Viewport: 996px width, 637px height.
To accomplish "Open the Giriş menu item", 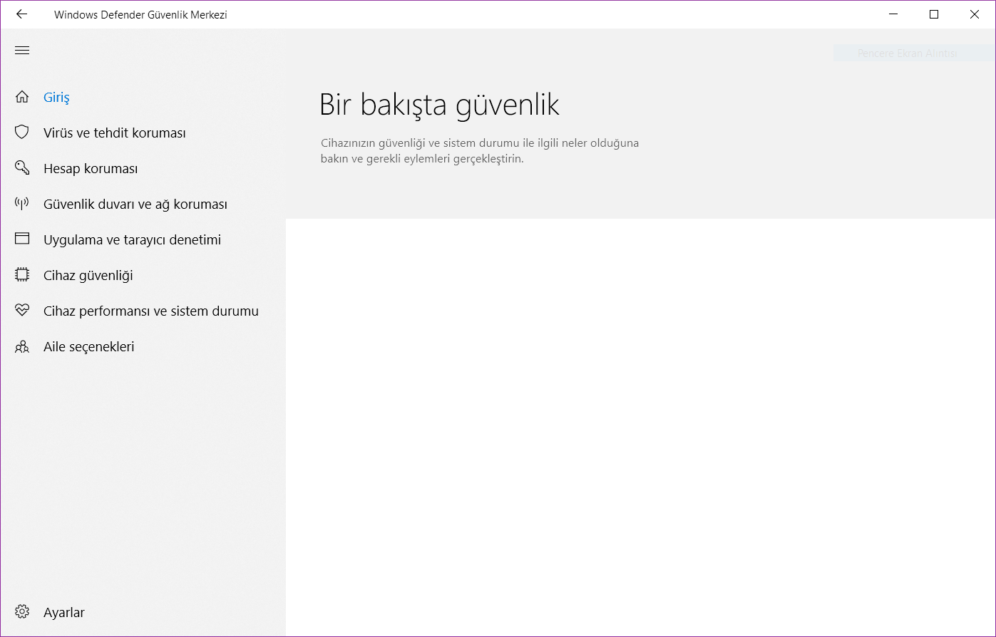I will [56, 97].
